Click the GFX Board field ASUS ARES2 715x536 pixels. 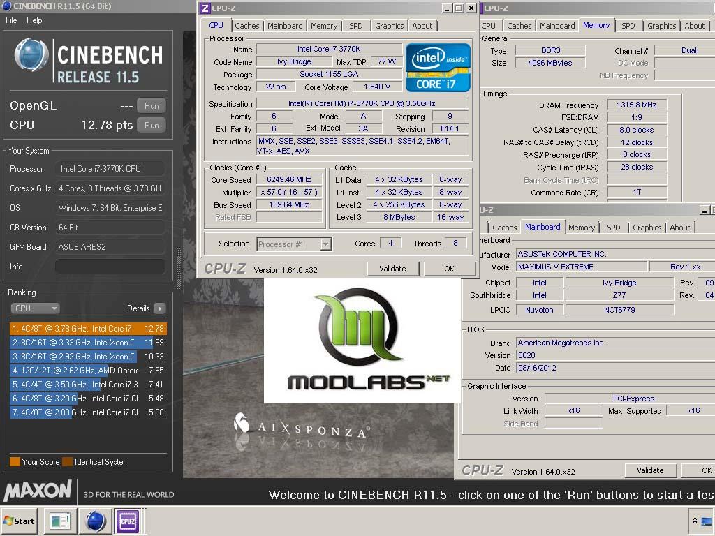pos(110,247)
